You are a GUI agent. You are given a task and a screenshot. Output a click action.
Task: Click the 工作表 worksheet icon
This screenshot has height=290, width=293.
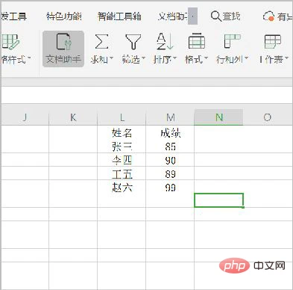273,41
